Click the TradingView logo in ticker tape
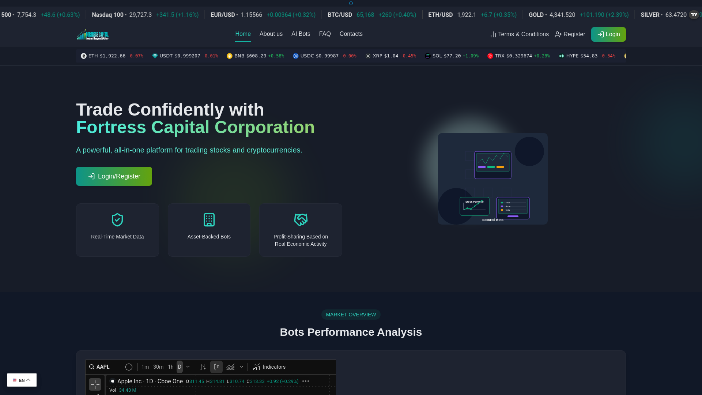The image size is (702, 395). (694, 15)
